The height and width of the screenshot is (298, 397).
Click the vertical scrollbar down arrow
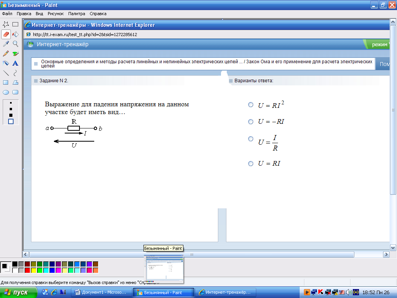click(x=393, y=248)
